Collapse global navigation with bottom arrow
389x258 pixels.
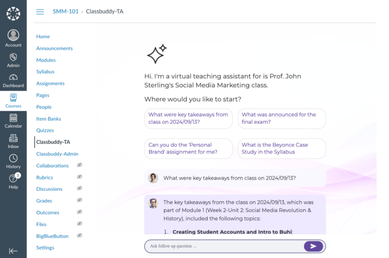coord(13,251)
